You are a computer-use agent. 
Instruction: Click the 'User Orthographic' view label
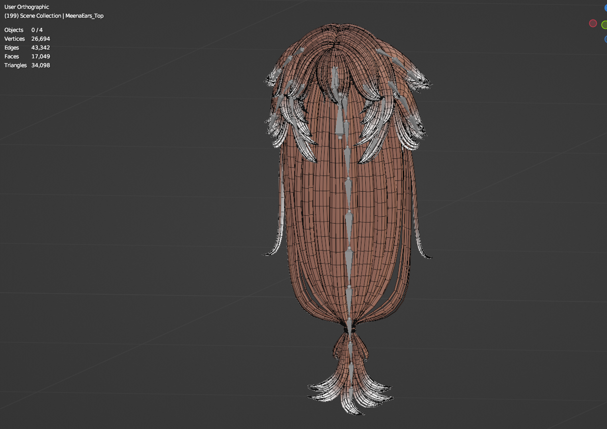click(27, 7)
